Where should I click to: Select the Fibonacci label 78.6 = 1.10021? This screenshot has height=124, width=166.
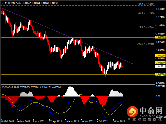[x=146, y=27]
